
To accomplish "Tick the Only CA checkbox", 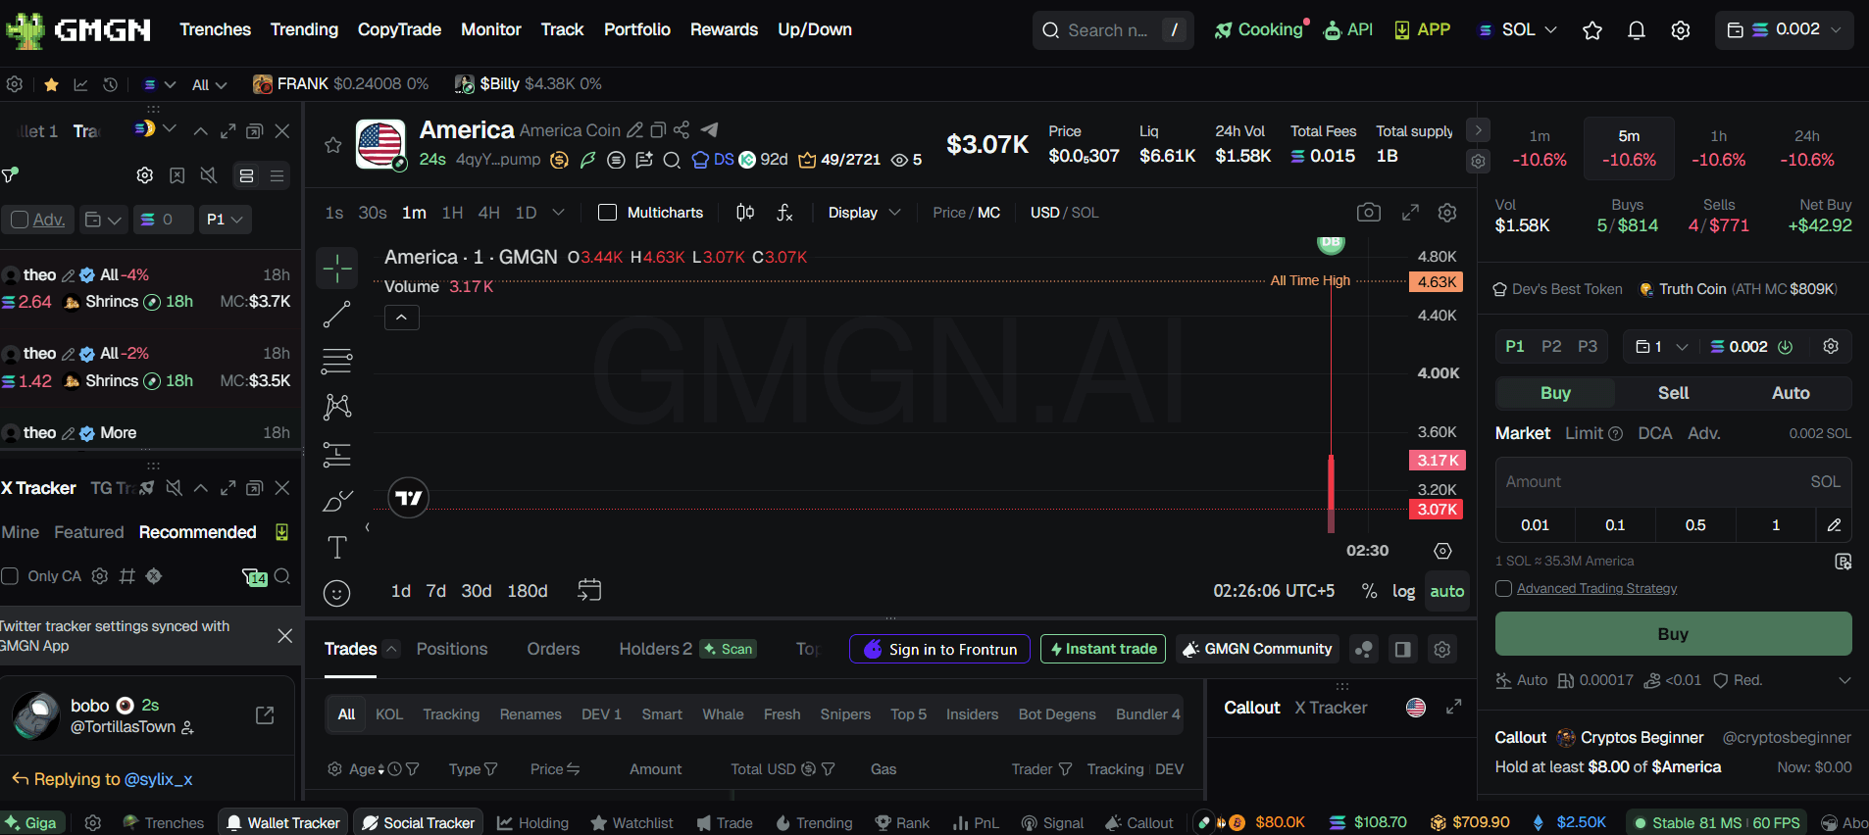I will click(10, 576).
